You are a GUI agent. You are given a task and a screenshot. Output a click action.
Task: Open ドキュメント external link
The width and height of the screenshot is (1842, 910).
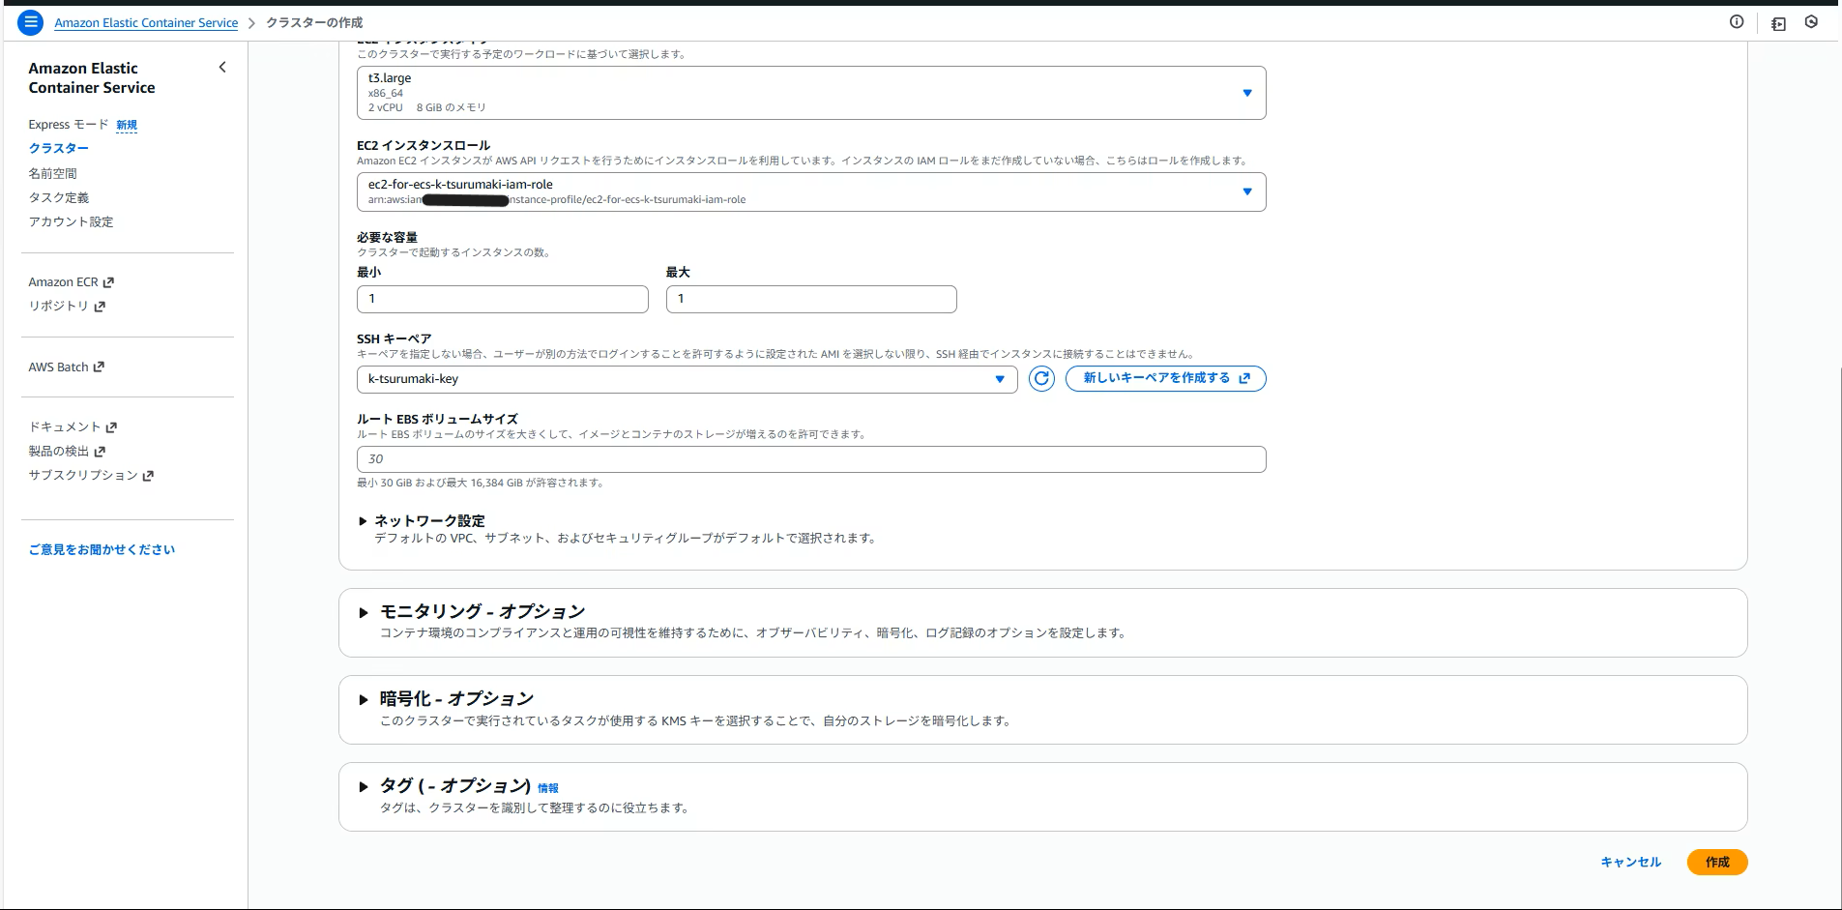tap(73, 426)
